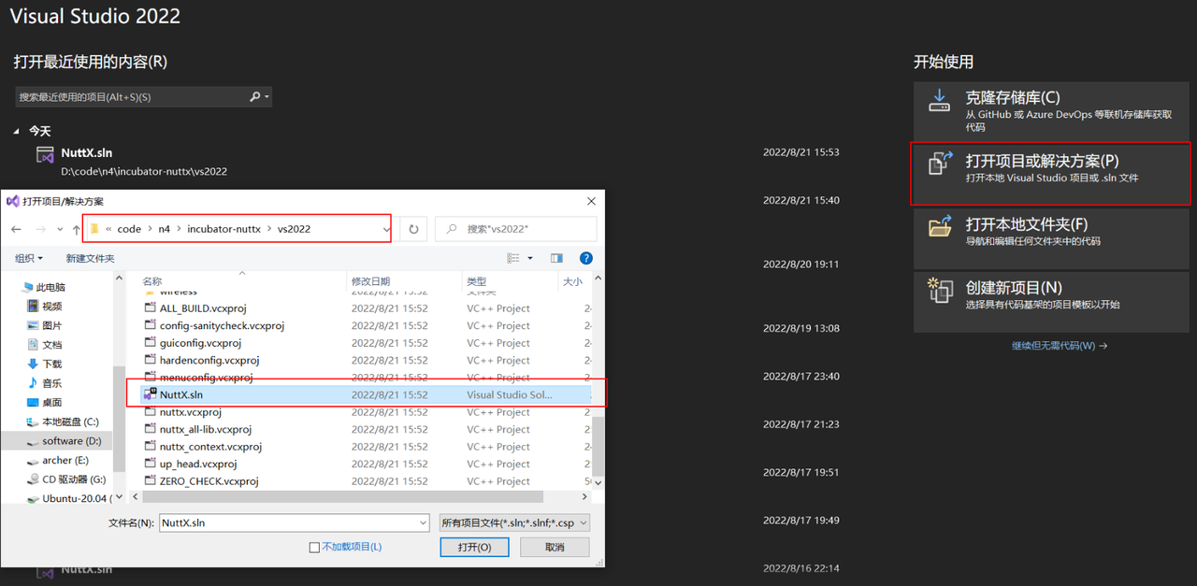
Task: Refresh the vs2022 folder listing
Action: [x=413, y=229]
